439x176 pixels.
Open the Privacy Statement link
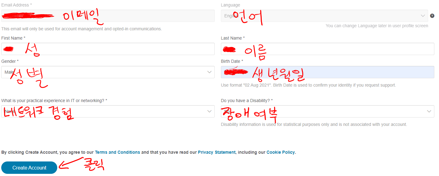click(x=217, y=152)
